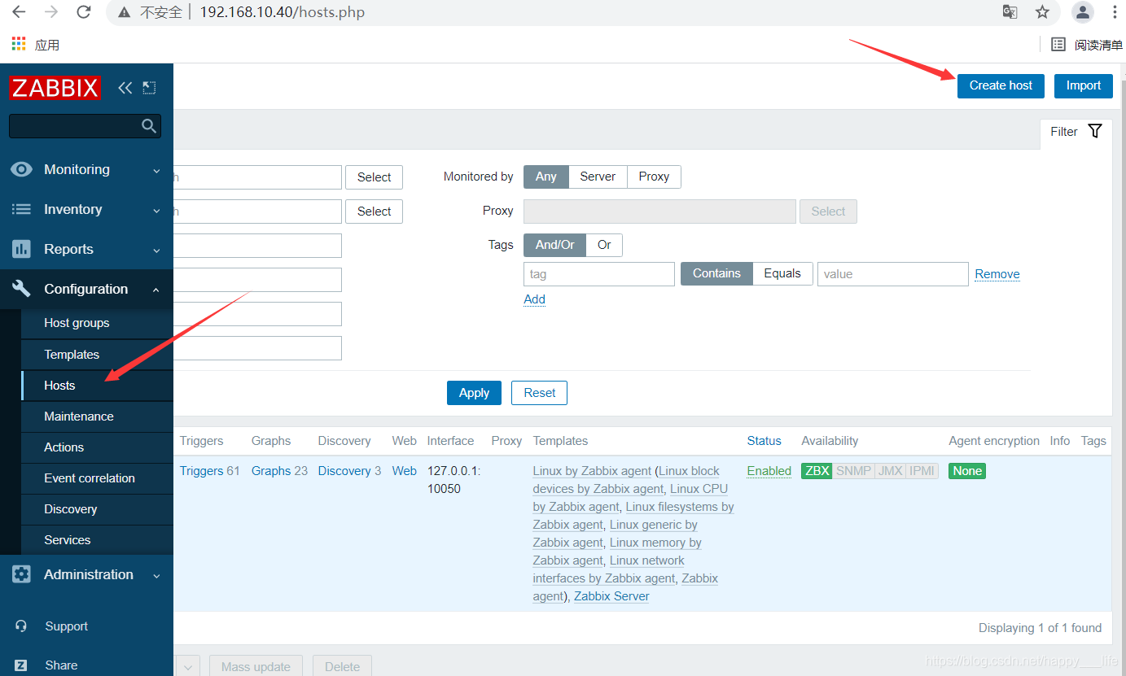1126x676 pixels.
Task: Select Server in Monitored by
Action: 598,177
